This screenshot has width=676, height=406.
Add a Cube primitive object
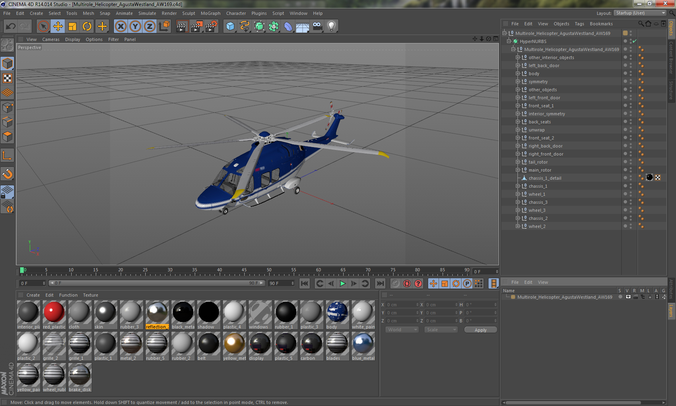(x=230, y=27)
